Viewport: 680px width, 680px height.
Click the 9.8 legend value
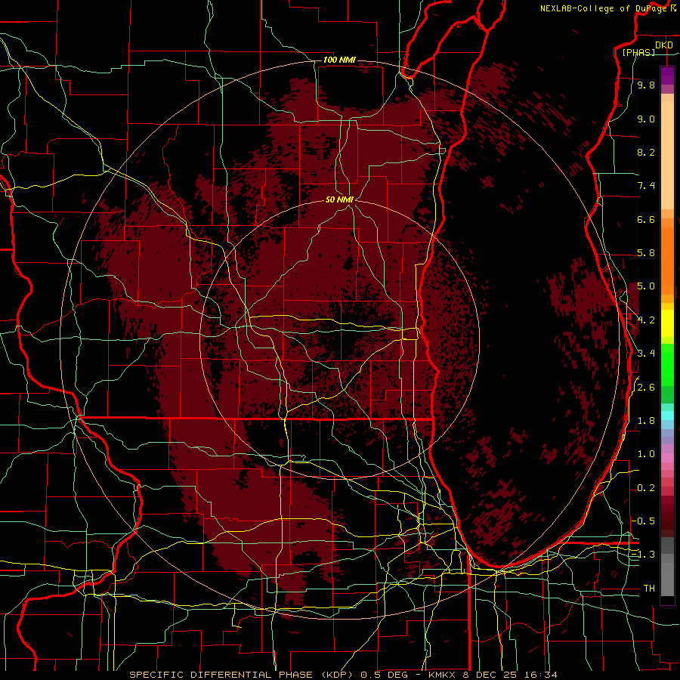[x=646, y=85]
